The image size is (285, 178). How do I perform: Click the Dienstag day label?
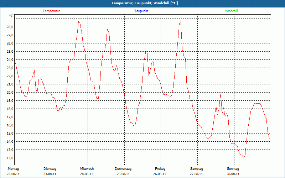tap(50, 169)
